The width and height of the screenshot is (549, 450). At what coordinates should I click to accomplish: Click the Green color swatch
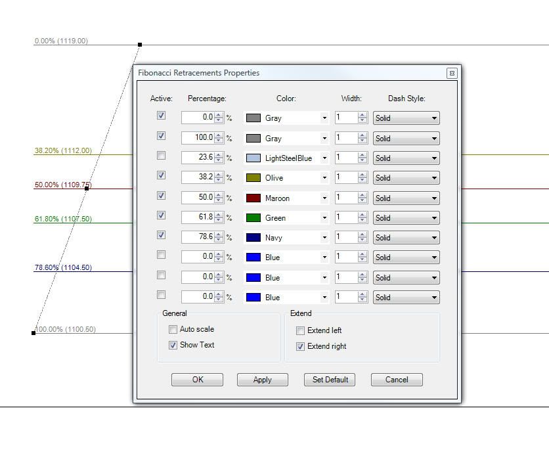click(253, 218)
